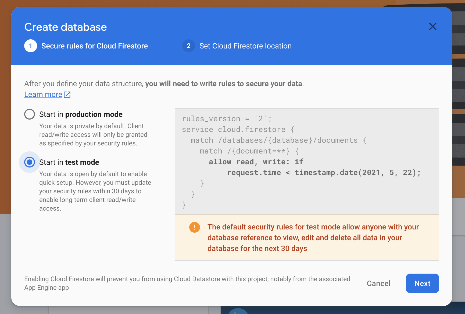Click the Next button

(422, 283)
